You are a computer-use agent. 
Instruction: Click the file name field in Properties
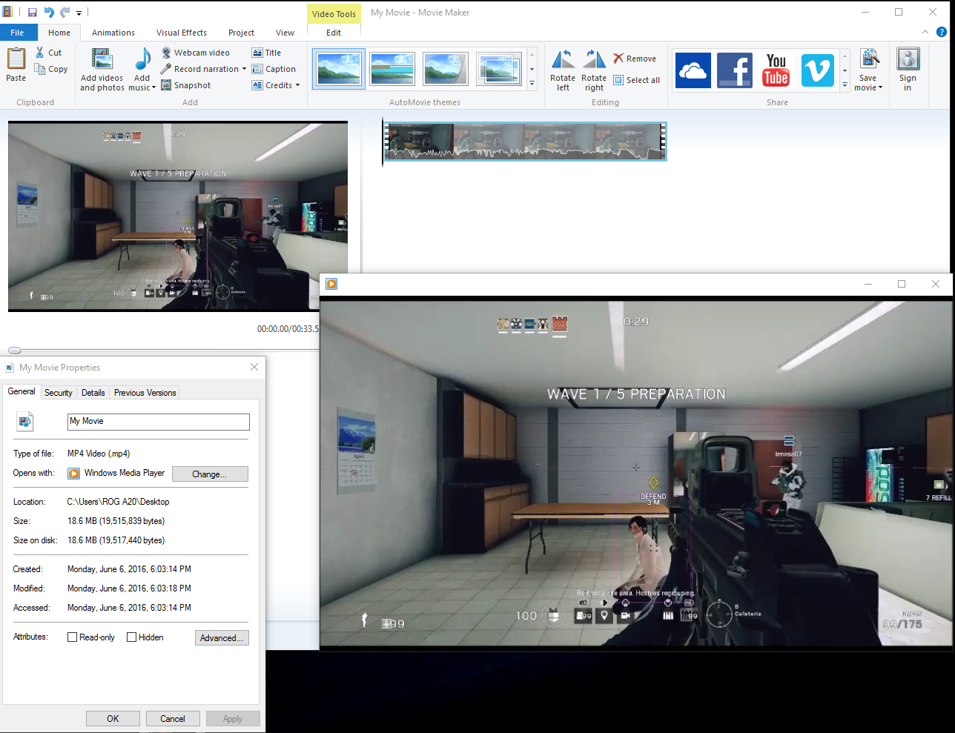coord(159,422)
